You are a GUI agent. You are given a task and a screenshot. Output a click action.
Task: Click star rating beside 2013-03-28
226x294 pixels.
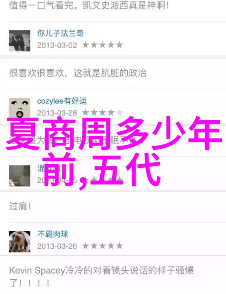[x=102, y=113]
